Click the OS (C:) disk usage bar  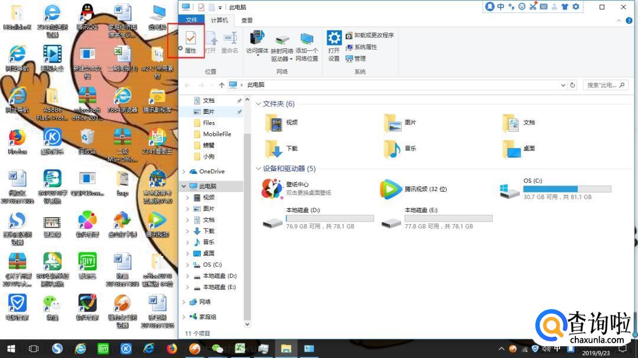coord(567,189)
